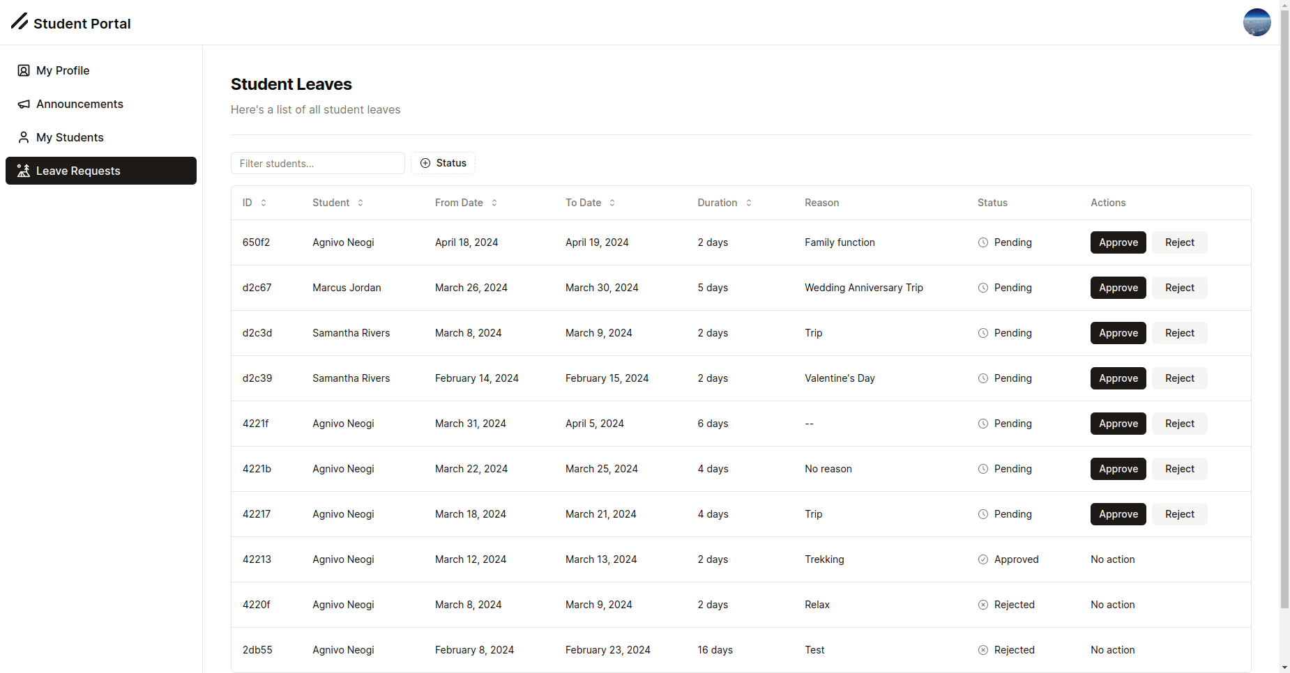Screen dimensions: 1290x673
Task: Click the Filter students search field
Action: (317, 163)
